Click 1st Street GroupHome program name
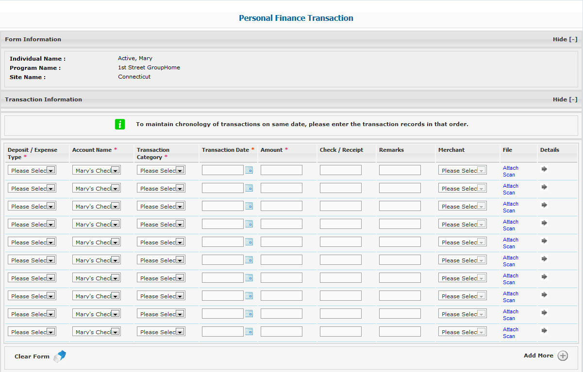Viewport: 583px width, 372px height. [149, 67]
